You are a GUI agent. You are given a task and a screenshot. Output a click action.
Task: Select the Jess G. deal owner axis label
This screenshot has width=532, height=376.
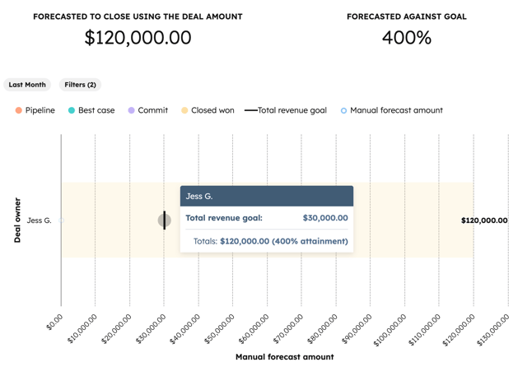pos(39,220)
